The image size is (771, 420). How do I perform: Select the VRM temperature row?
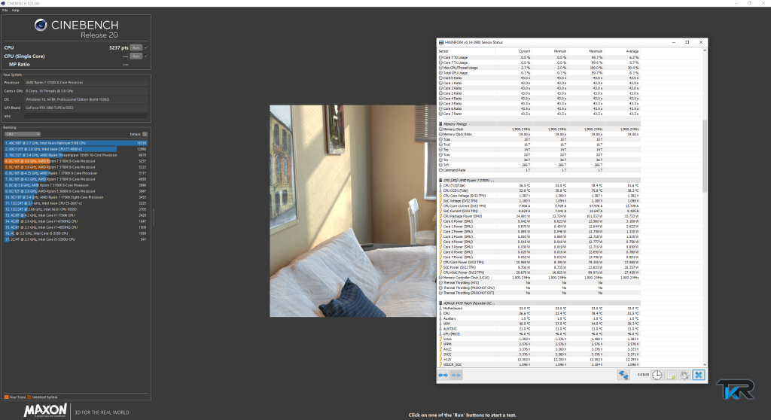[x=538, y=324]
